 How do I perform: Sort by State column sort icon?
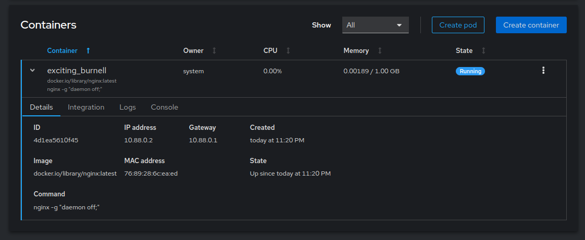point(483,50)
